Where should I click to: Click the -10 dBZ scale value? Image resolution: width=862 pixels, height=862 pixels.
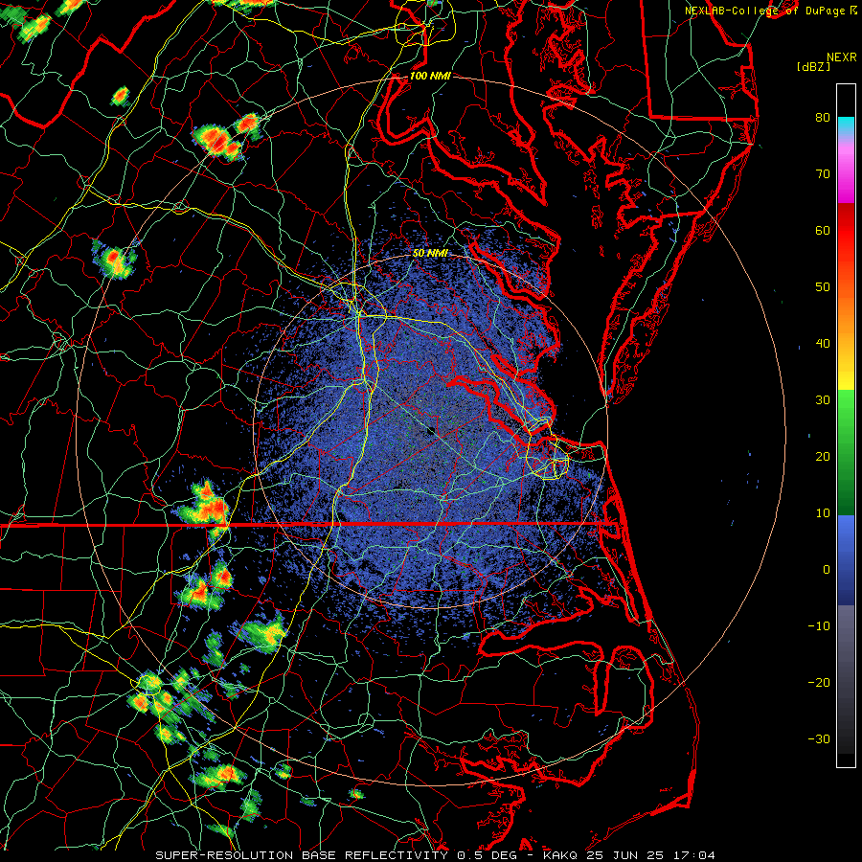pyautogui.click(x=819, y=626)
